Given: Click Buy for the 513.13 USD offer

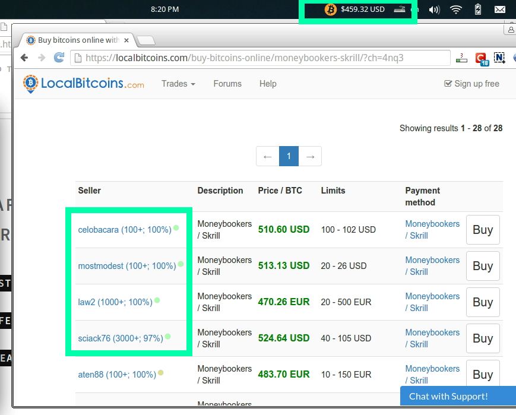Looking at the screenshot, I should [x=483, y=266].
